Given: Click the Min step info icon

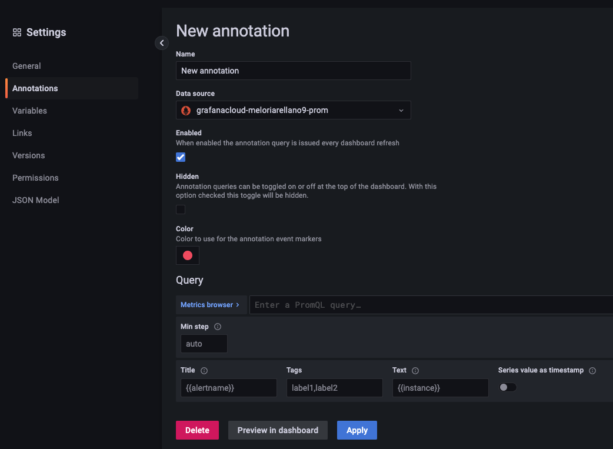Looking at the screenshot, I should (218, 327).
